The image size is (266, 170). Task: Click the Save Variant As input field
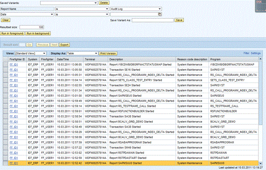pos(153,20)
